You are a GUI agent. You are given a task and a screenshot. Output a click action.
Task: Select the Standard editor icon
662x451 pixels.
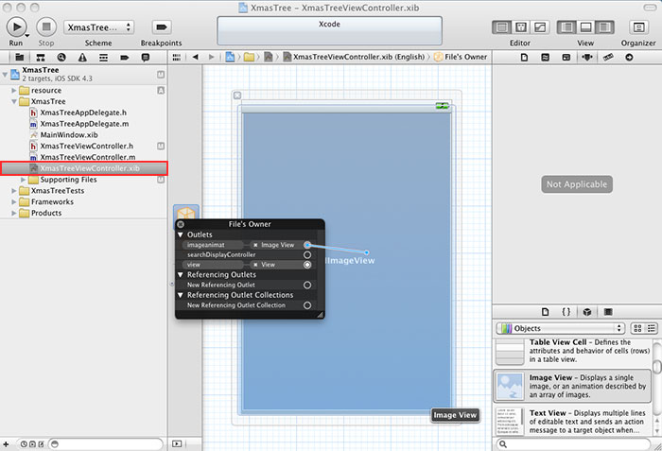coord(501,27)
